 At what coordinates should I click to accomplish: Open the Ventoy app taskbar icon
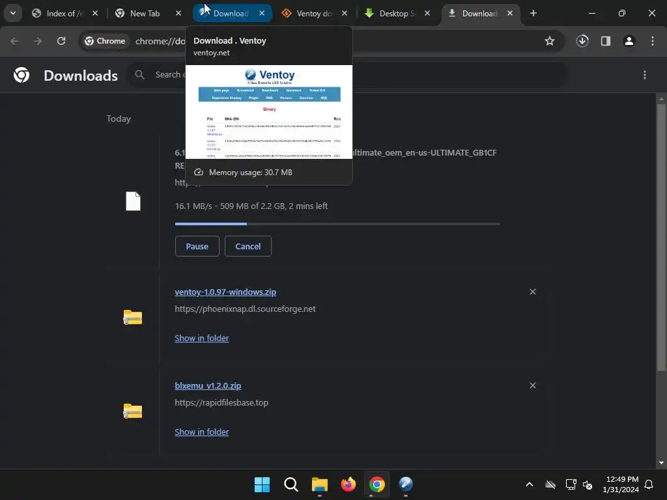pos(406,484)
